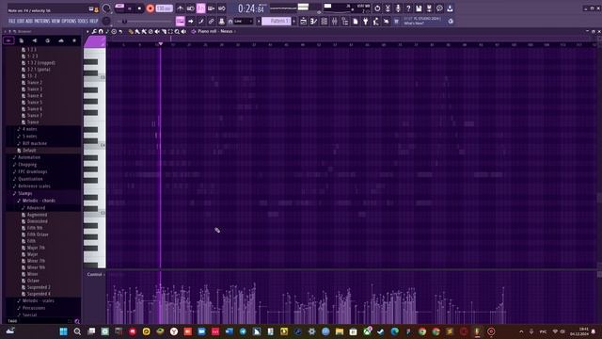The height and width of the screenshot is (339, 602).
Task: Click the microphone audio recording icon
Action: click(x=398, y=8)
